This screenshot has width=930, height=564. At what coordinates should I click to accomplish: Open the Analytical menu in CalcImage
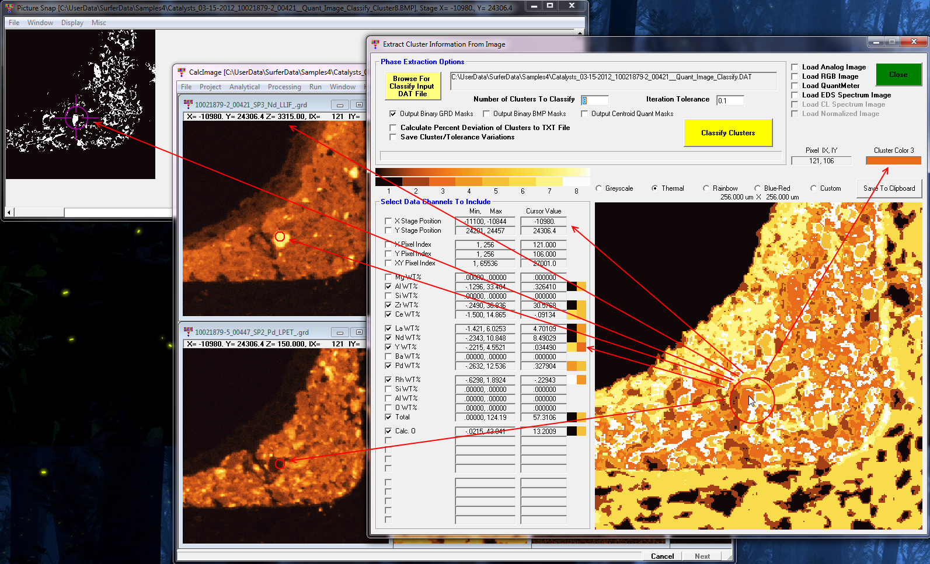244,87
